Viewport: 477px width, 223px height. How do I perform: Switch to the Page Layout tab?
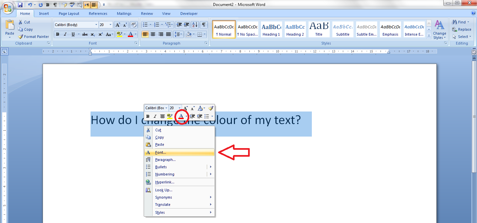[69, 14]
